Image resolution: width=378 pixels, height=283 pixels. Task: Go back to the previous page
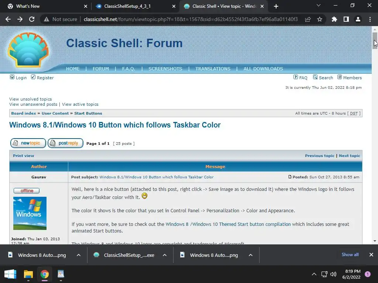point(8,19)
